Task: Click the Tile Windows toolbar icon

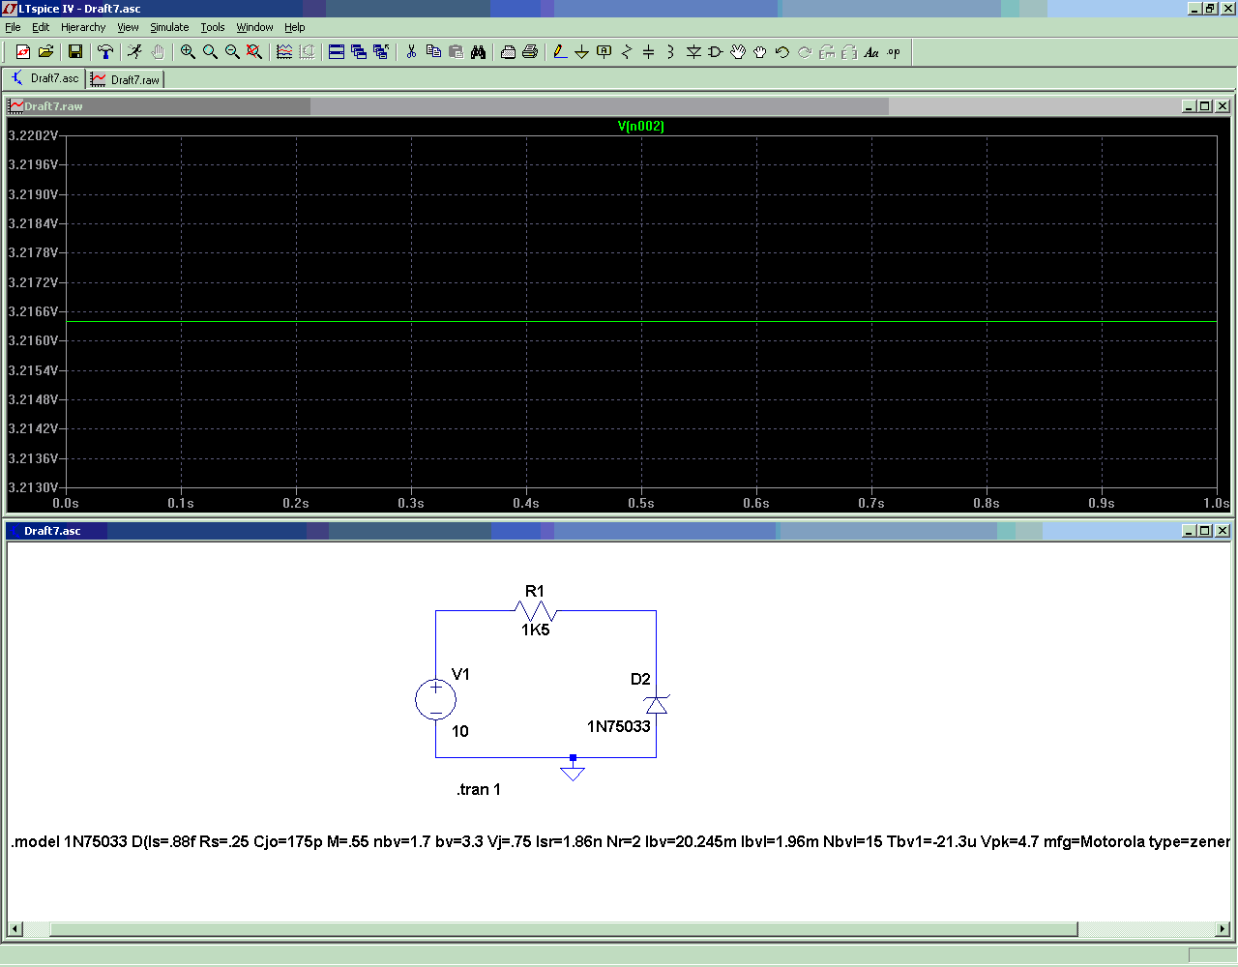Action: [337, 52]
